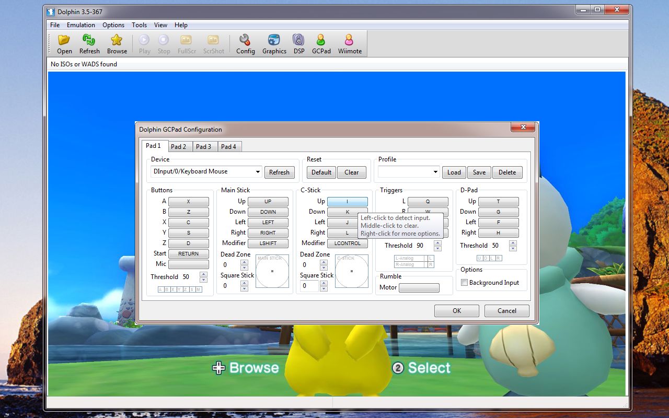The height and width of the screenshot is (418, 669).
Task: Increase Main Stick Square Stick value
Action: click(245, 283)
